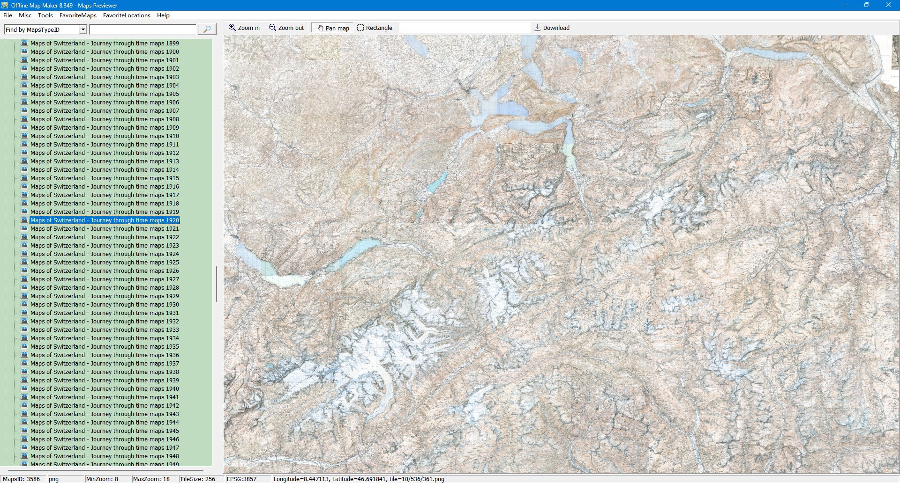Viewport: 900px width, 483px height.
Task: Select Journey through time maps 1905
Action: point(105,94)
